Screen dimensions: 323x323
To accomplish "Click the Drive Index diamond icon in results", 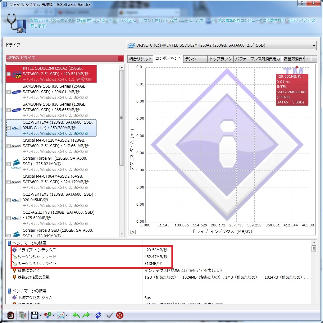I will [x=14, y=250].
